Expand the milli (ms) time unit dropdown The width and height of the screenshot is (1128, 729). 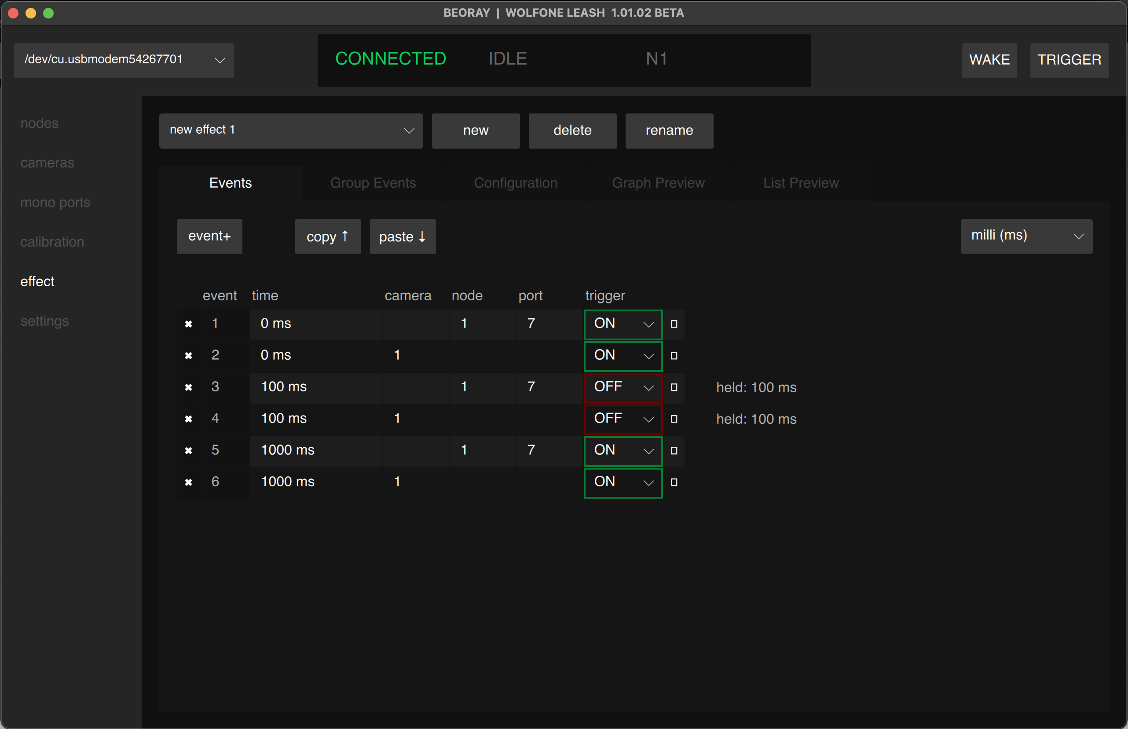coord(1026,236)
